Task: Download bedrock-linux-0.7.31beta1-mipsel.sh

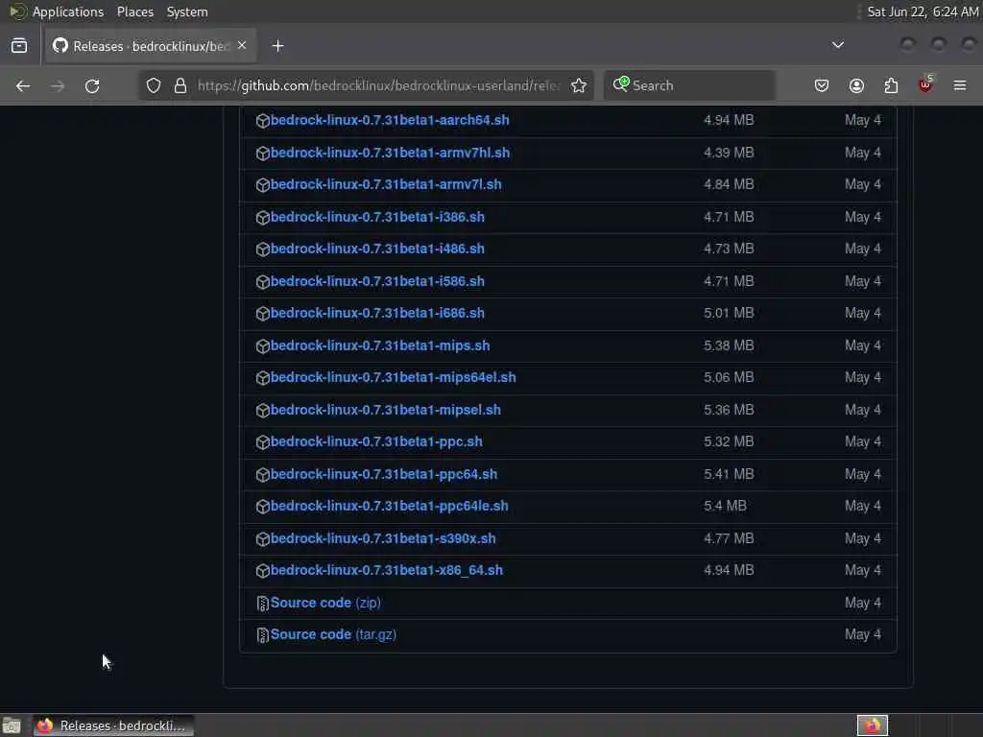Action: [x=386, y=410]
